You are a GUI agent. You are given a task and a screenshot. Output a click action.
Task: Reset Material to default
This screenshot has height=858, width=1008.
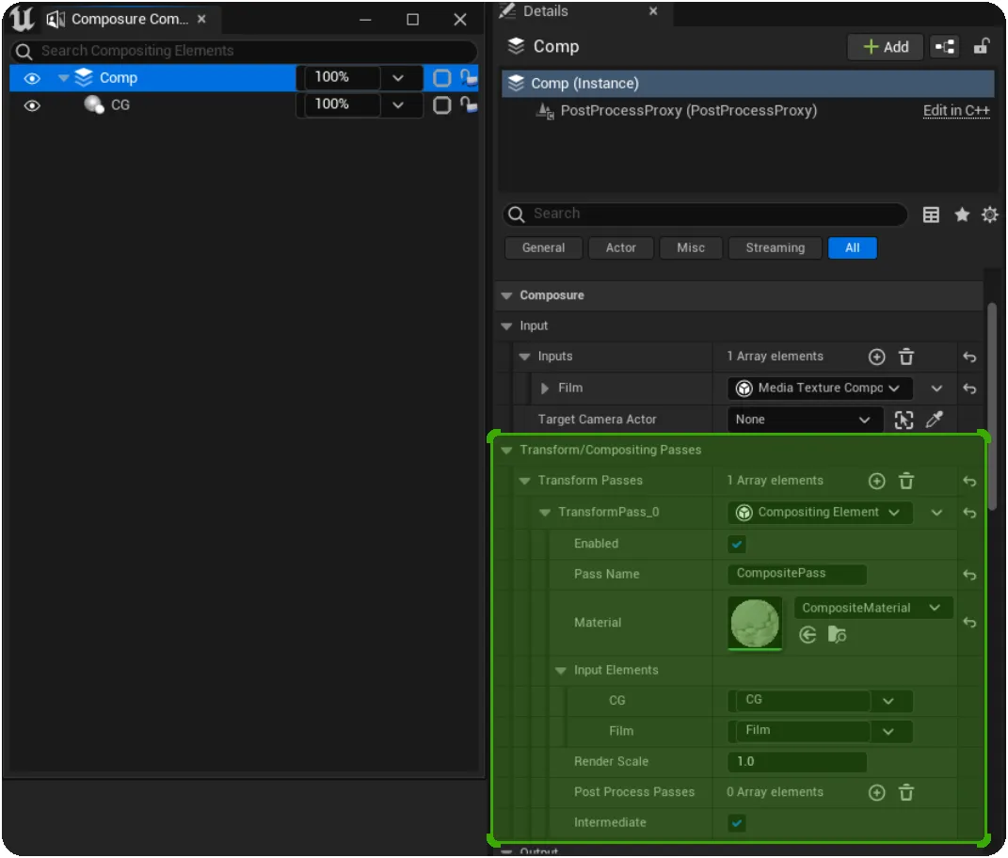point(969,623)
